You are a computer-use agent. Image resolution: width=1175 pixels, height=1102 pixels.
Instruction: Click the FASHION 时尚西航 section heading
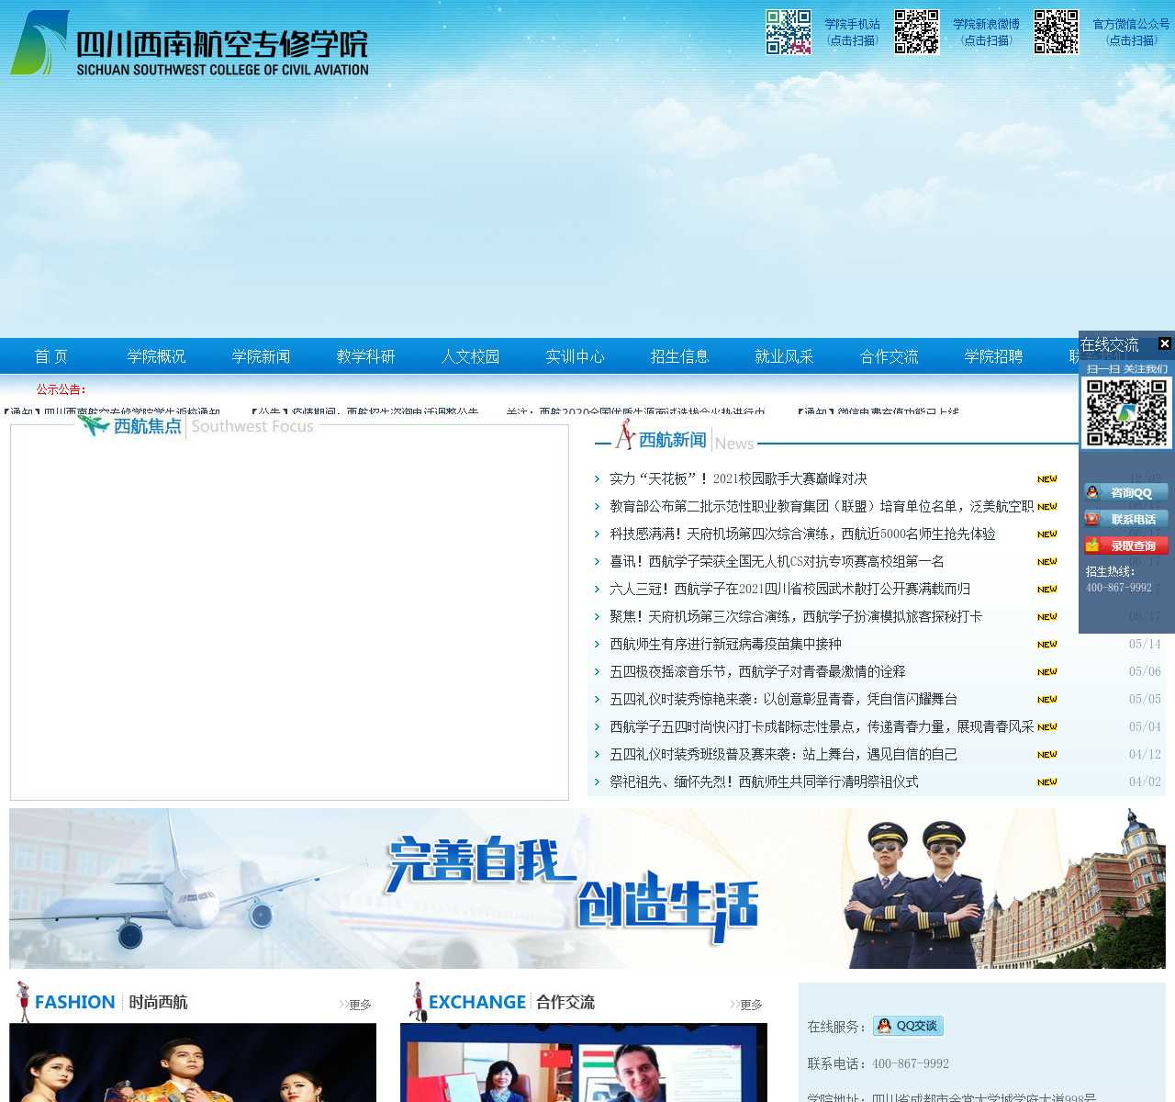pos(110,1002)
